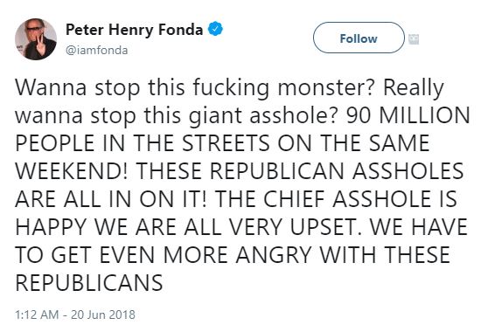The height and width of the screenshot is (325, 481).
Task: Click the Follow button
Action: click(x=359, y=38)
